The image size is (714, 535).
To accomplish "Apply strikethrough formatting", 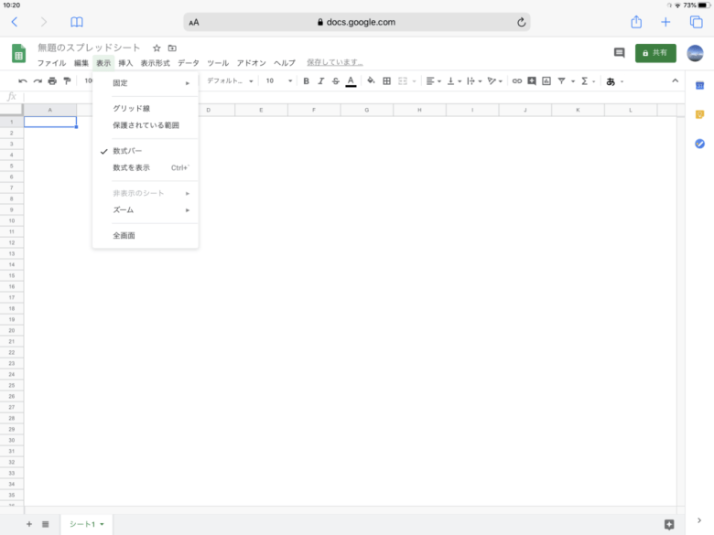I will tap(335, 81).
